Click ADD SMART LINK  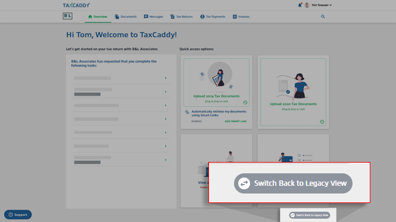point(236,121)
